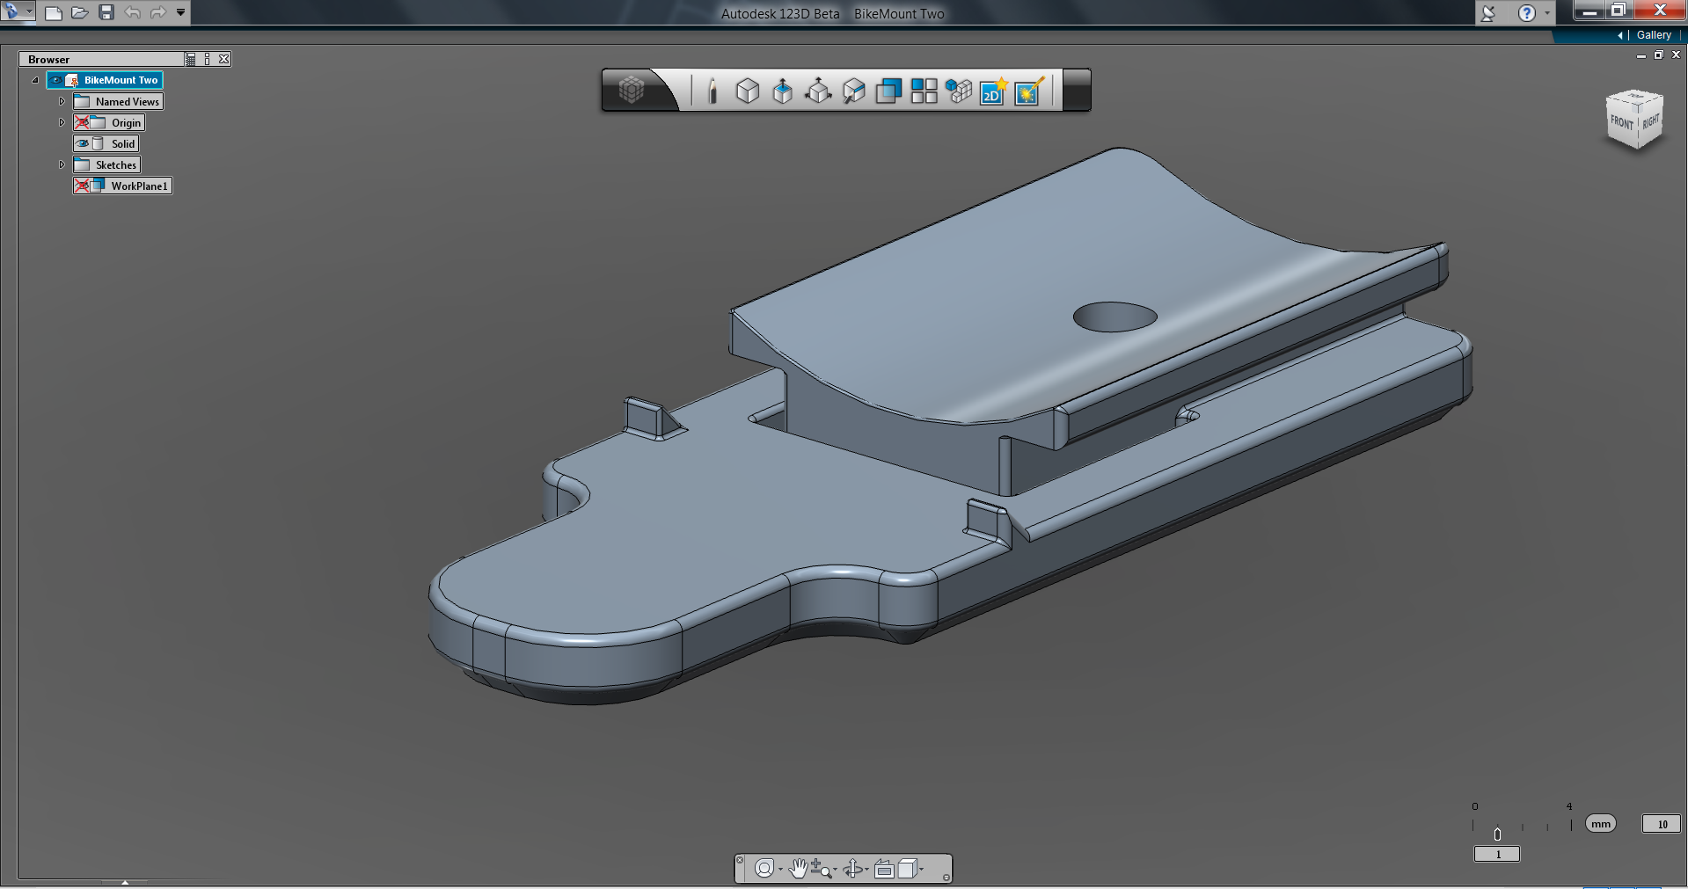Collapse the BikeMount Two tree node
This screenshot has height=889, width=1688.
(x=35, y=80)
